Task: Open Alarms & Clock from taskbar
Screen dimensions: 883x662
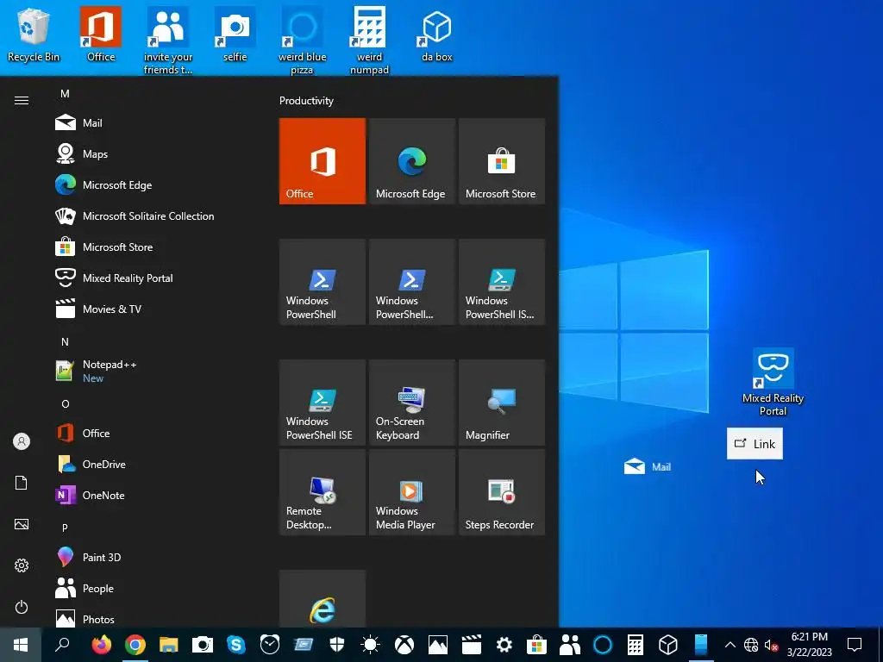Action: tap(270, 645)
